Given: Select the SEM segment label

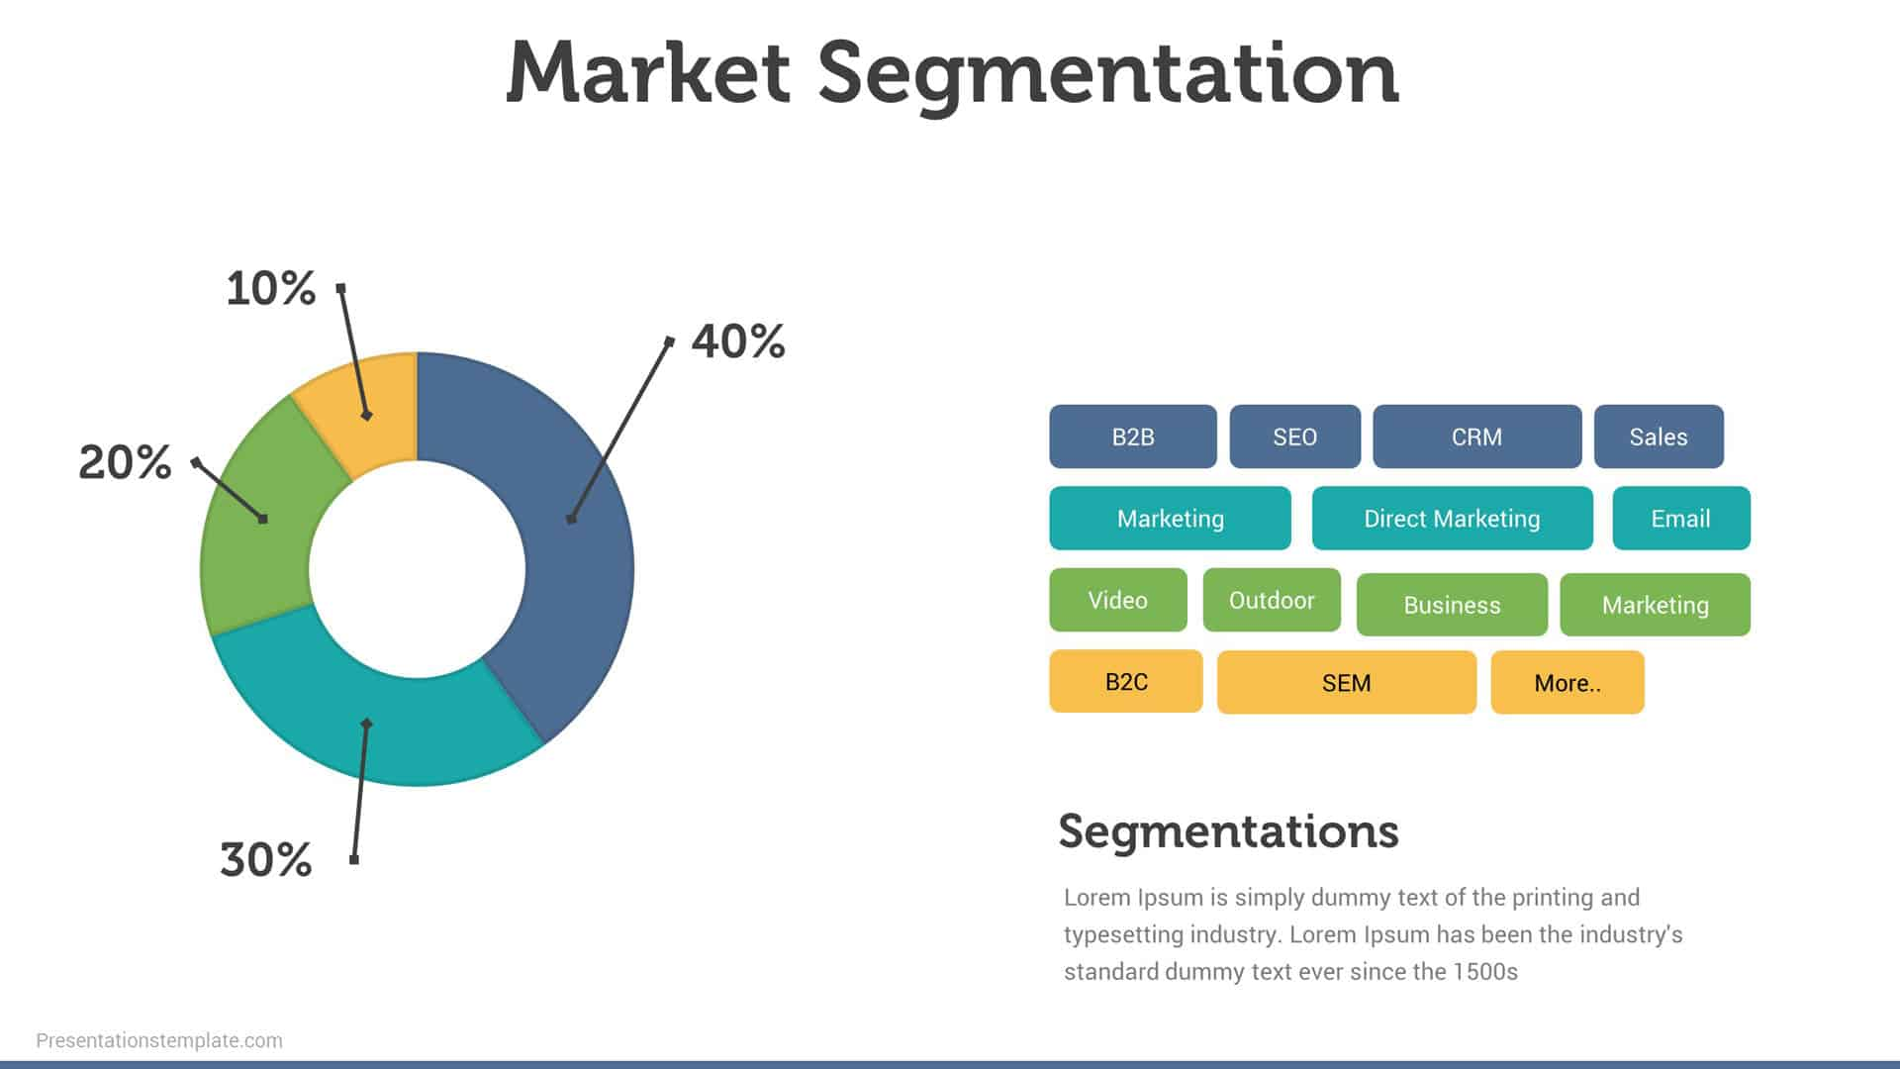Looking at the screenshot, I should pyautogui.click(x=1343, y=683).
